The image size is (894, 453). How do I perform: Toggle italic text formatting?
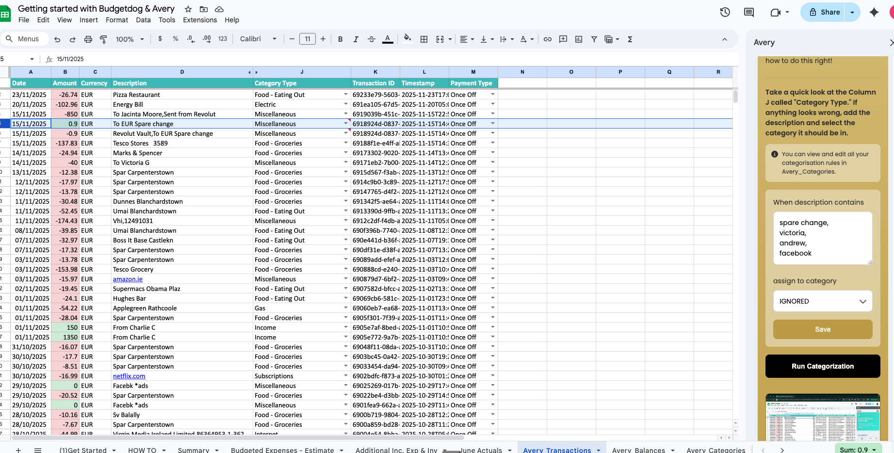(356, 39)
